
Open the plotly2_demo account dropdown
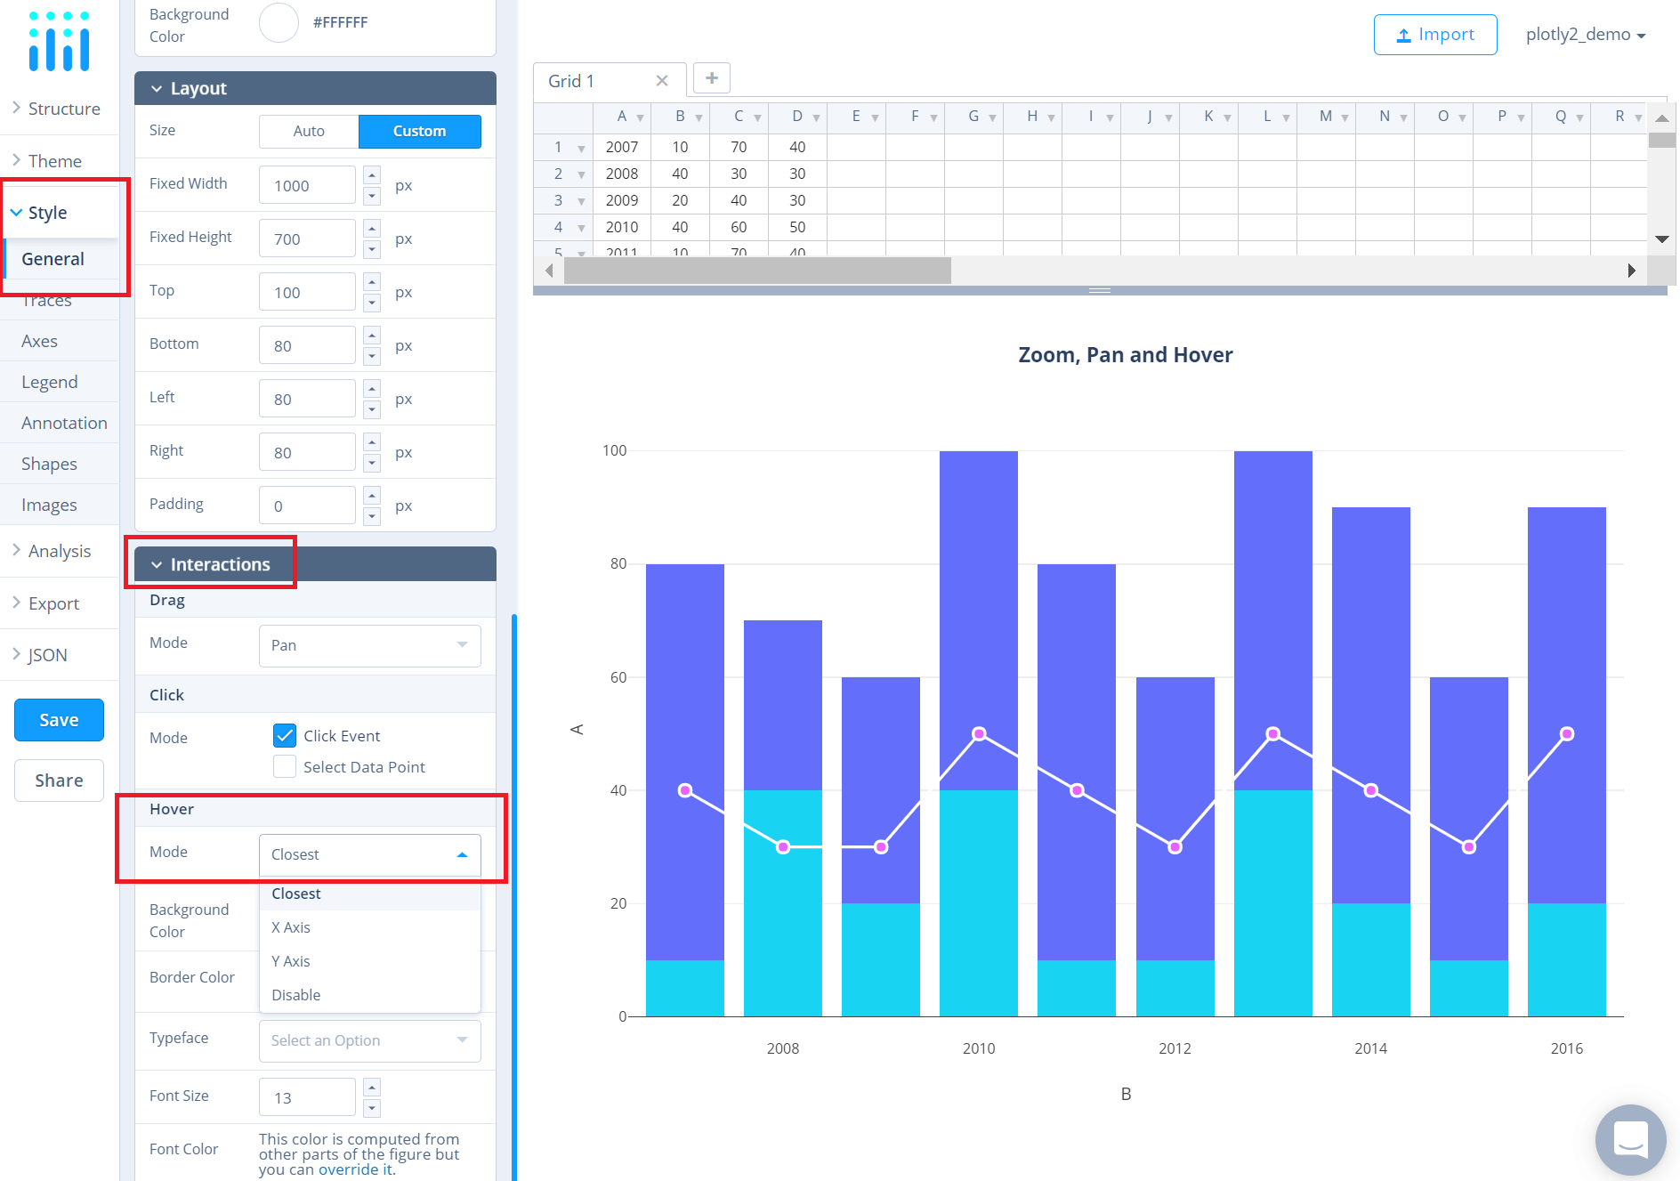(1586, 35)
